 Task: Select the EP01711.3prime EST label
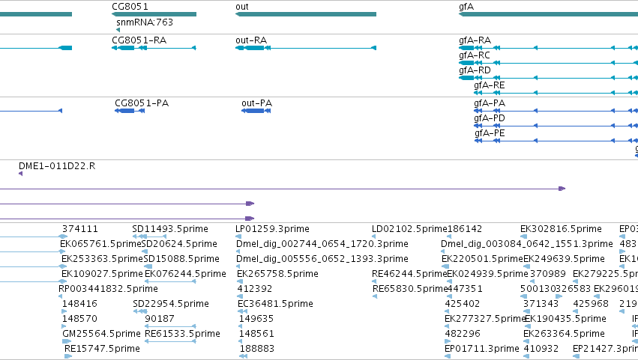[482, 350]
